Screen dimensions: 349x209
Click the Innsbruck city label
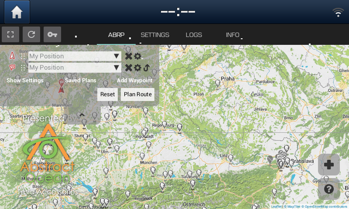[144, 199]
